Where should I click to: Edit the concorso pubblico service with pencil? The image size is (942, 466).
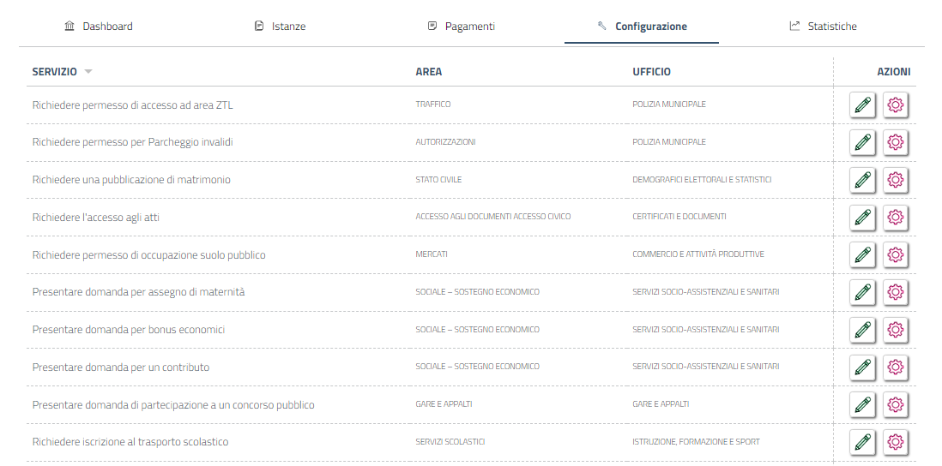tap(862, 404)
